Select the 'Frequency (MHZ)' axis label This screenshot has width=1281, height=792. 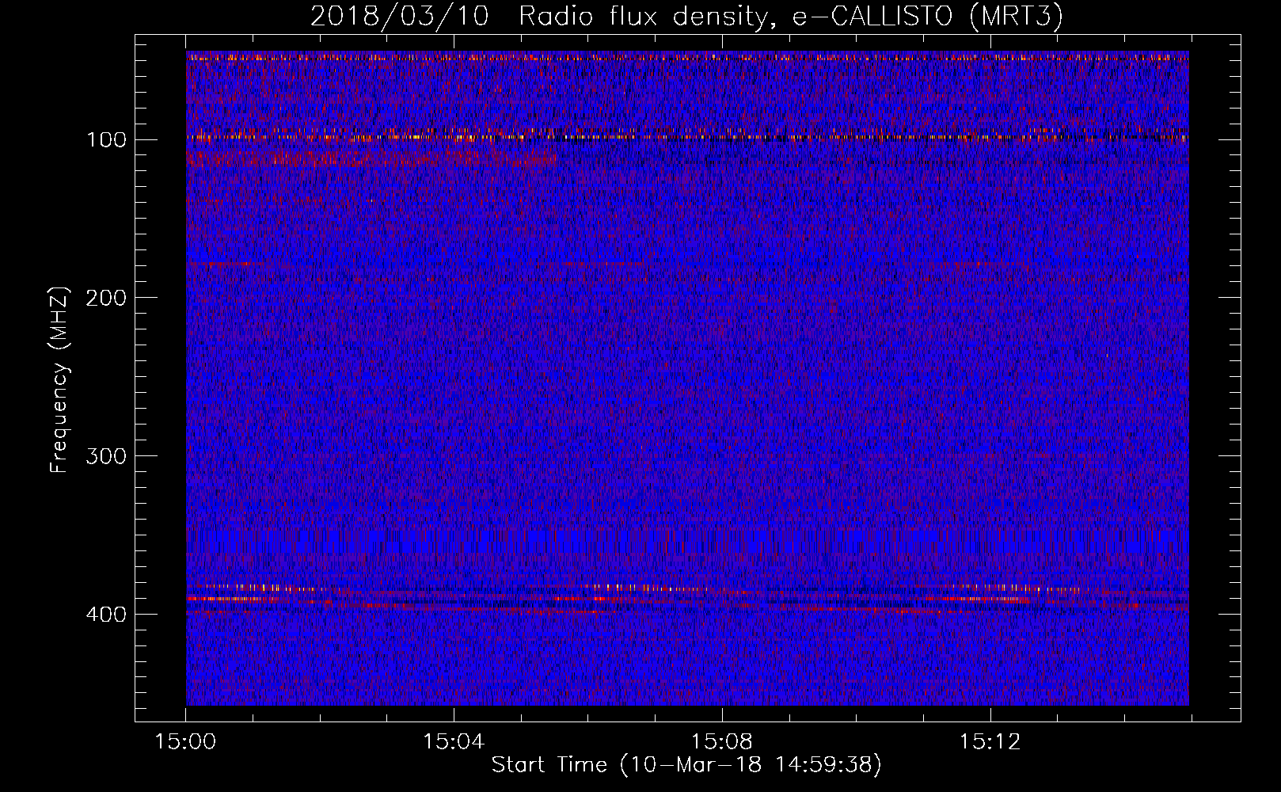[59, 380]
